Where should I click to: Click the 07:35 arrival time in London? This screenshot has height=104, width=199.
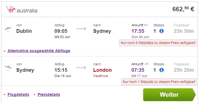138,70
